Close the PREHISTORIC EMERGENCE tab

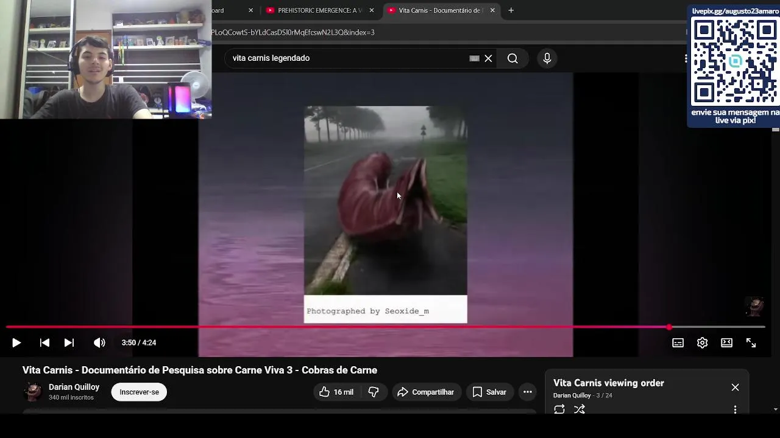click(x=372, y=10)
